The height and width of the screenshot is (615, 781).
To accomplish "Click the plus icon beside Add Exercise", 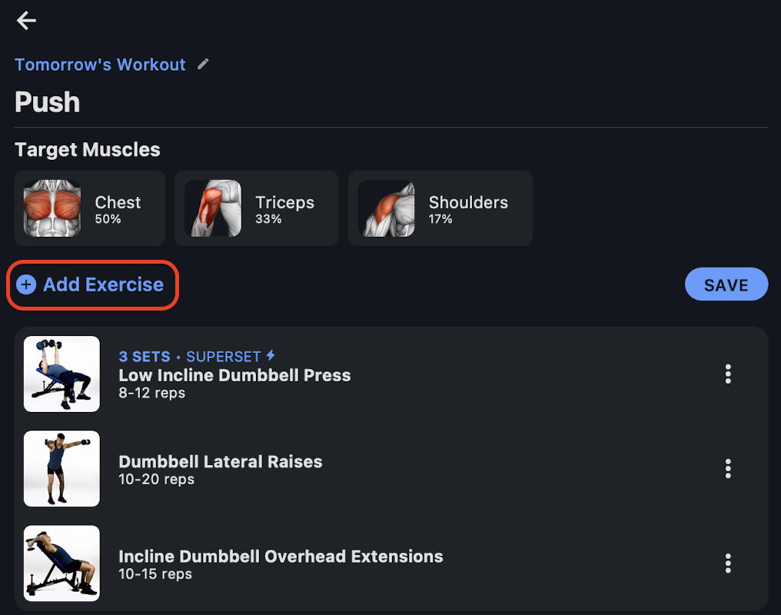I will (26, 284).
